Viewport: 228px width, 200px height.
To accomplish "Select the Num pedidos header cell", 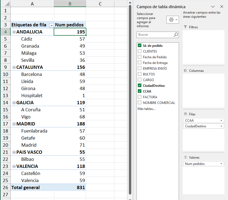I will pos(70,25).
